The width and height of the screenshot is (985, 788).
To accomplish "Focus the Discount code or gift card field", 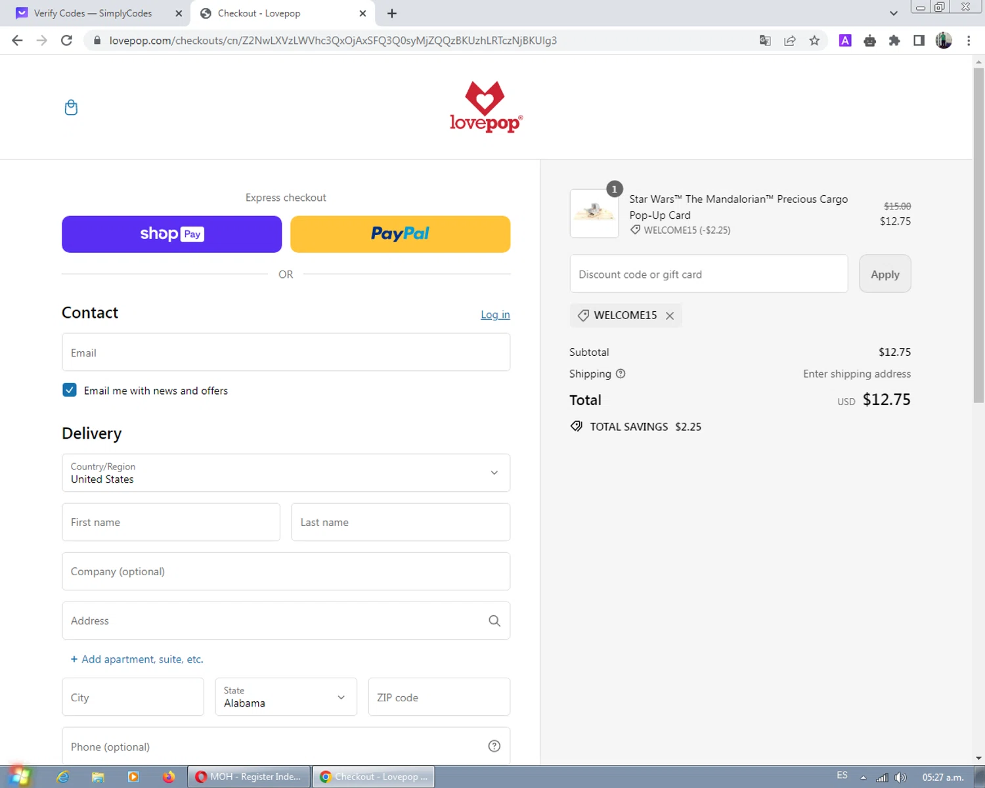I will coord(709,274).
